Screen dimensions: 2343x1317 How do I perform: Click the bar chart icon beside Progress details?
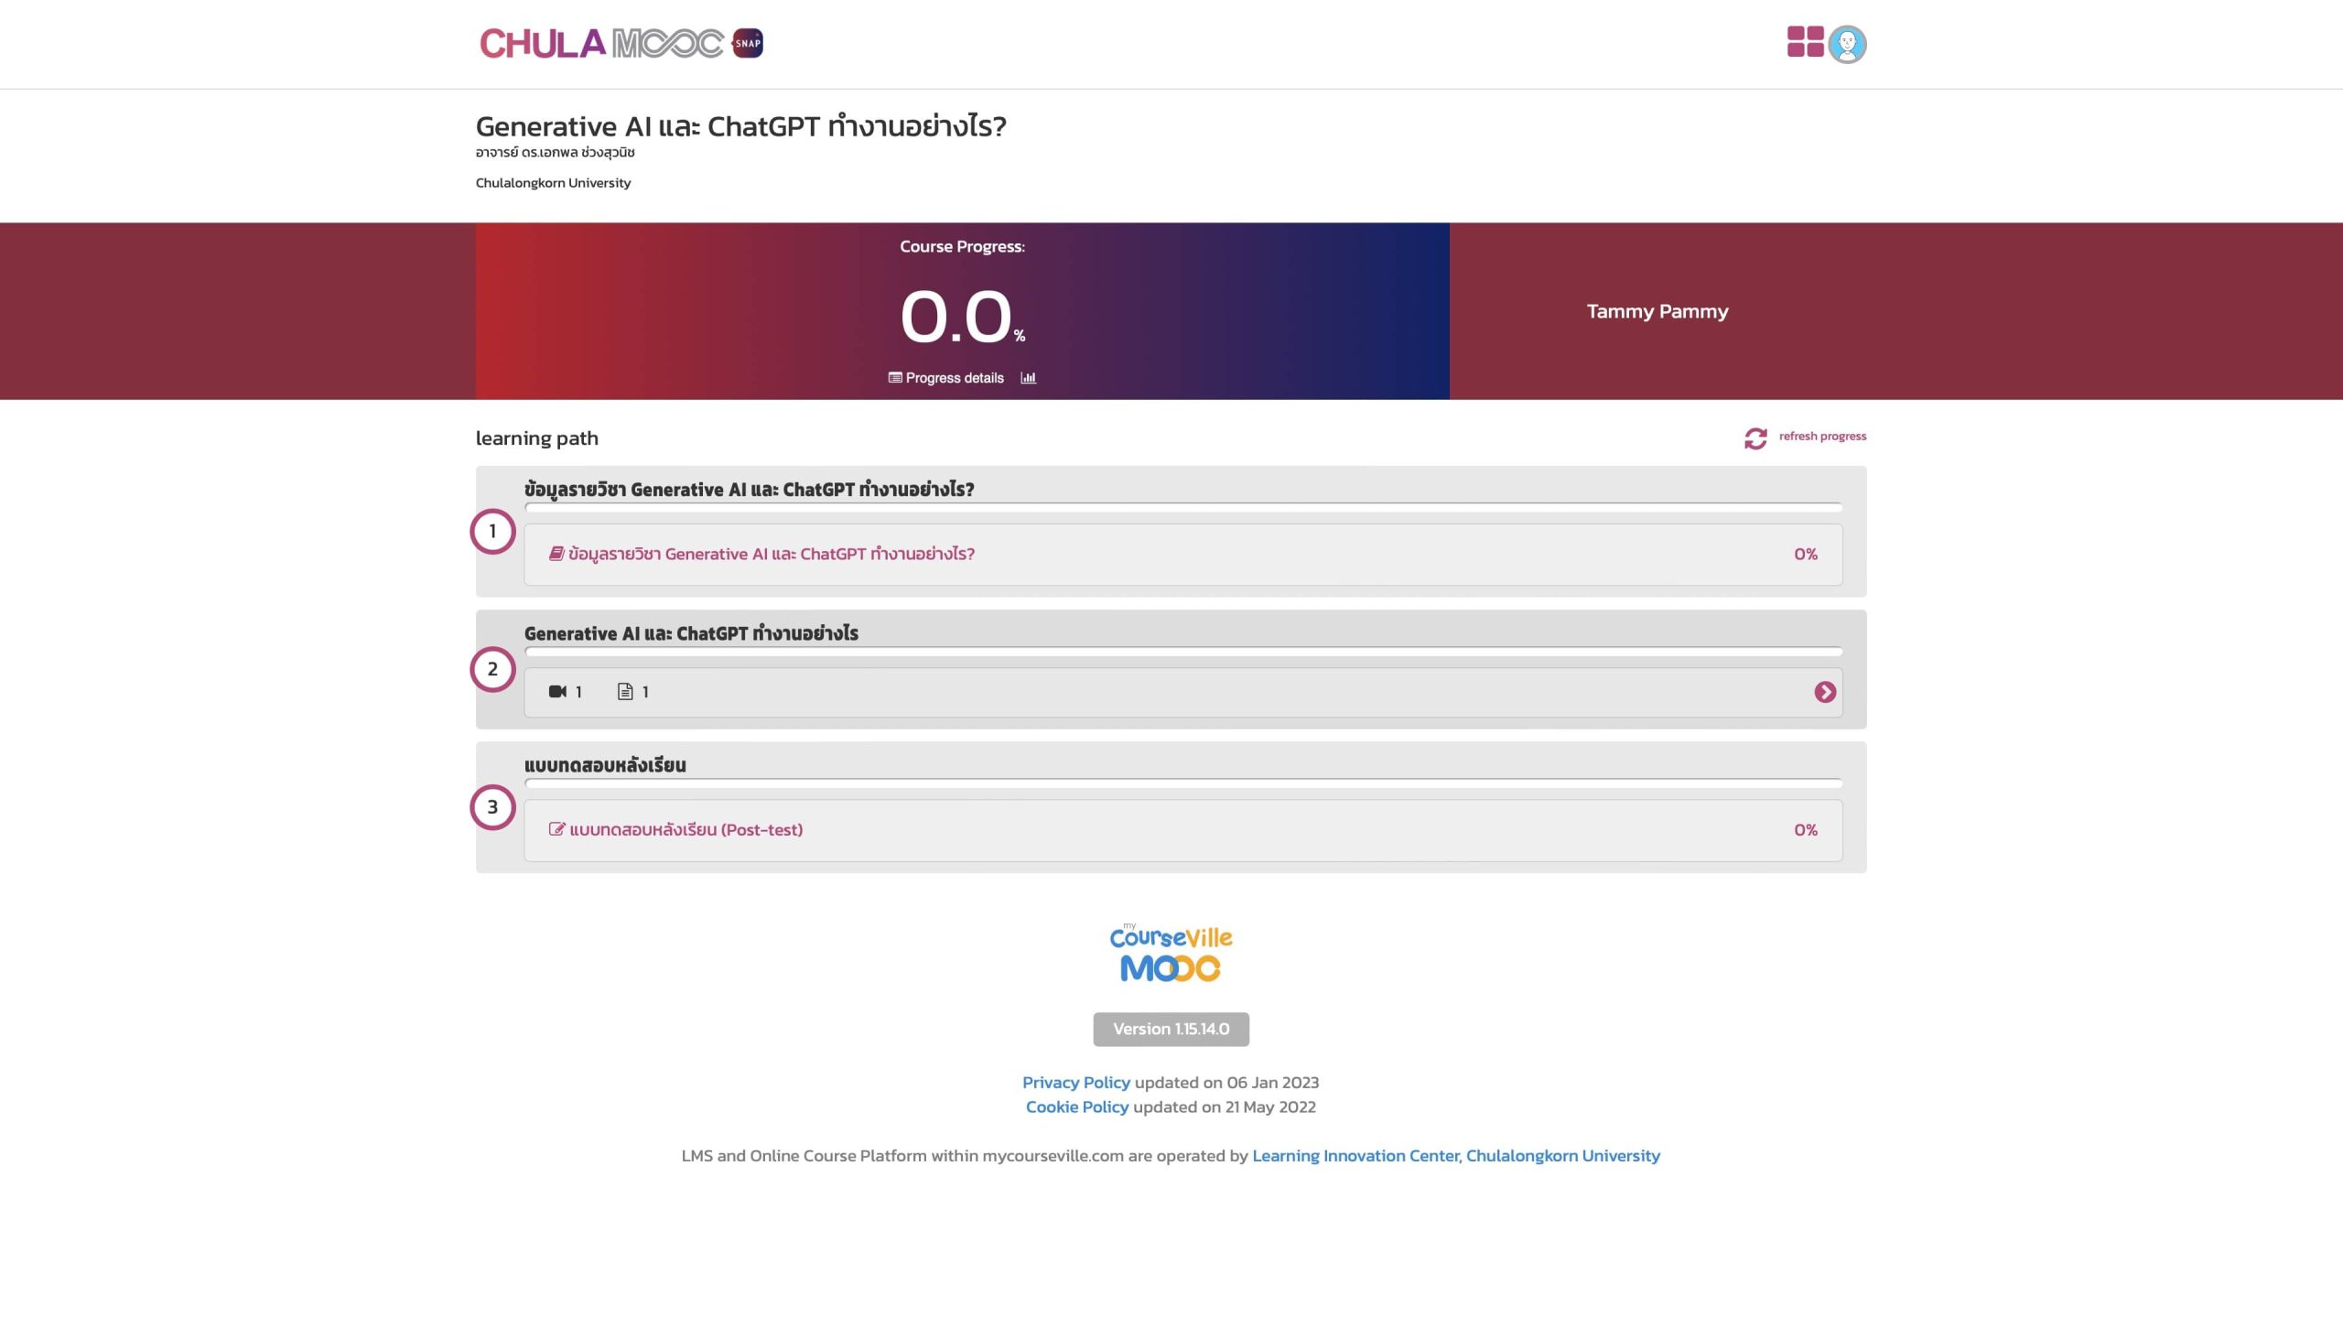[x=1028, y=378]
